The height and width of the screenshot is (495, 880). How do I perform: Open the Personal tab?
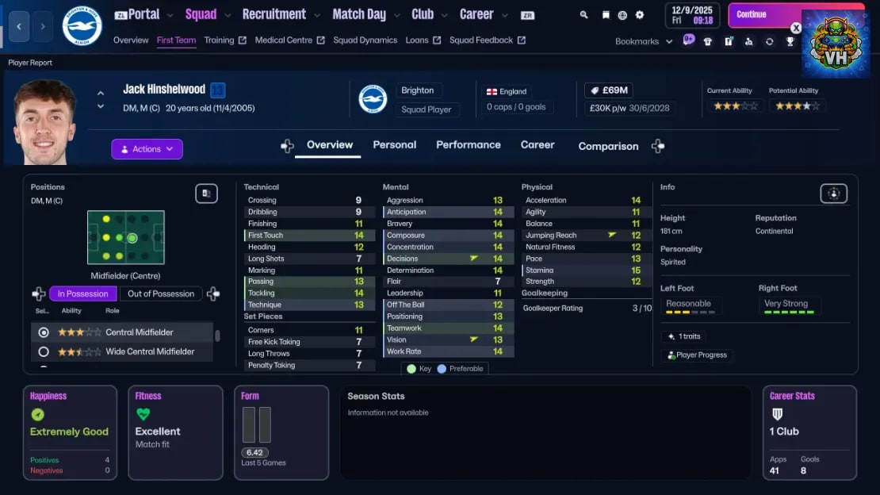point(395,145)
